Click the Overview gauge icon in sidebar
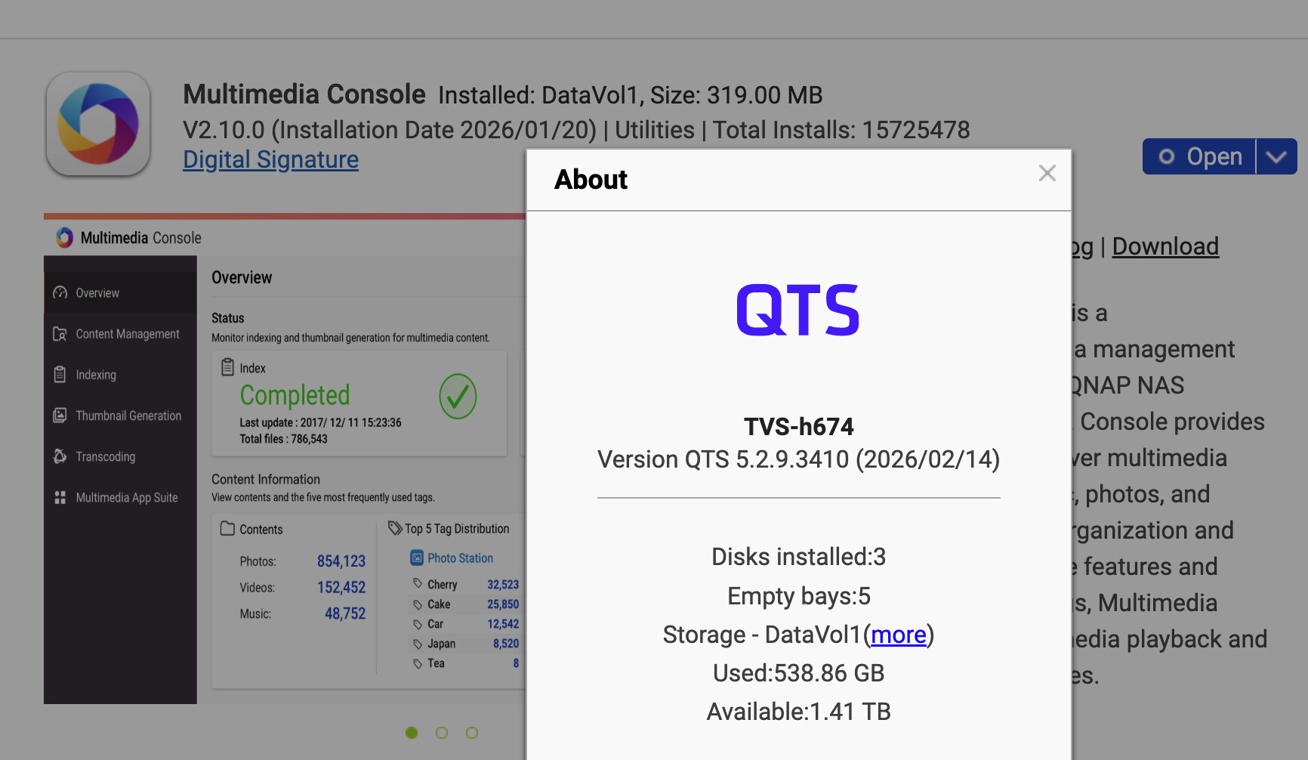Image resolution: width=1308 pixels, height=760 pixels. (x=60, y=293)
